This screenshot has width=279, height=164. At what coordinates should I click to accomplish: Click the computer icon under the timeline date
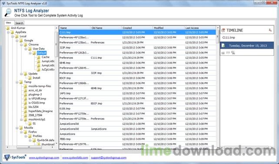click(x=233, y=53)
